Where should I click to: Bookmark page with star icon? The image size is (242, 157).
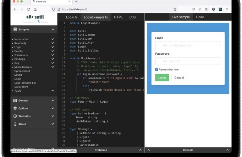(x=175, y=9)
